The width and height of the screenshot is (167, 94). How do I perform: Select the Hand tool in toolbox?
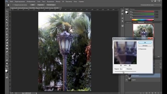[7, 63]
